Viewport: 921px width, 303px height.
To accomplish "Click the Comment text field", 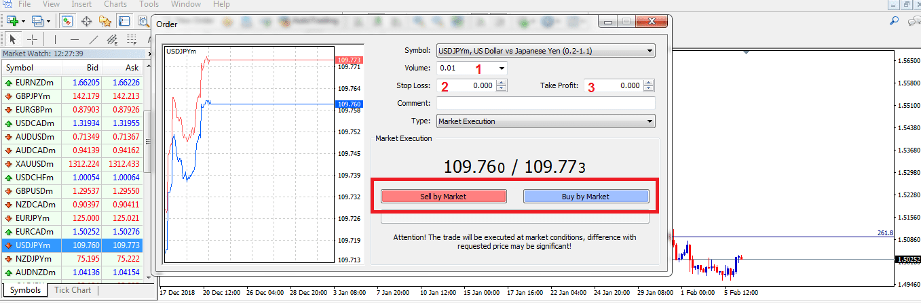I will (546, 103).
